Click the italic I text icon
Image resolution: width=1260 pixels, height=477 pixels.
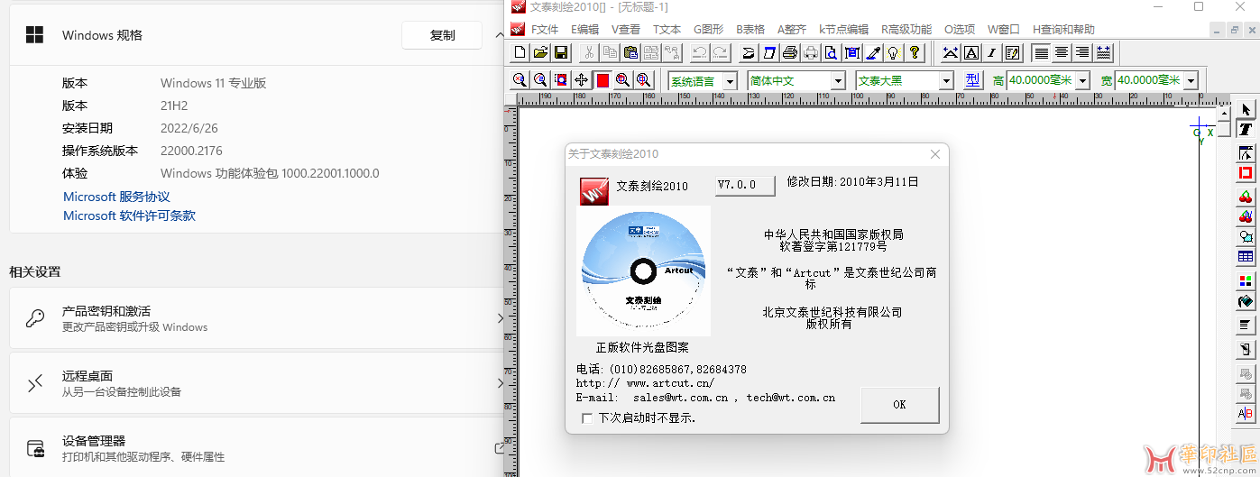tap(992, 52)
